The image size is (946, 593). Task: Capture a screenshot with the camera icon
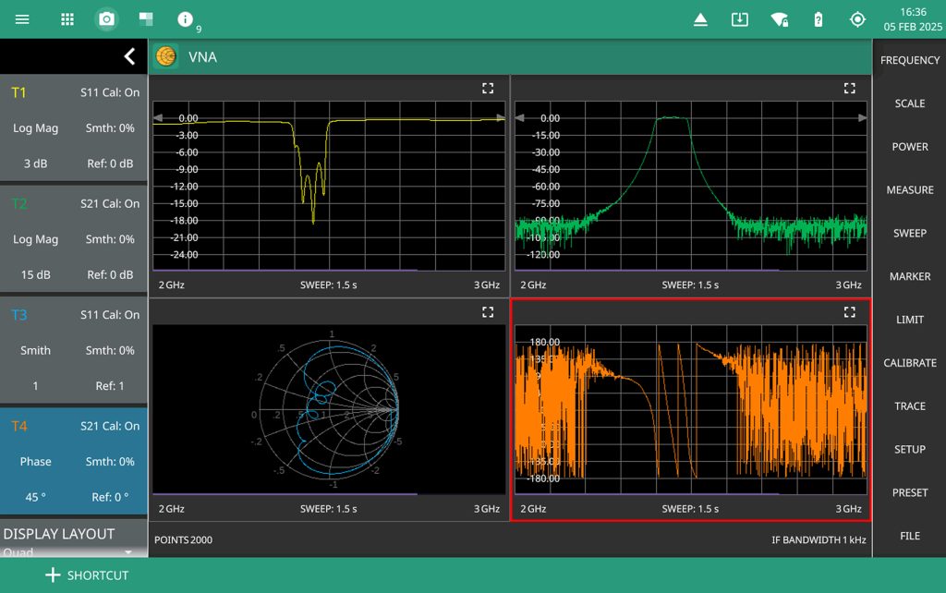pyautogui.click(x=105, y=18)
